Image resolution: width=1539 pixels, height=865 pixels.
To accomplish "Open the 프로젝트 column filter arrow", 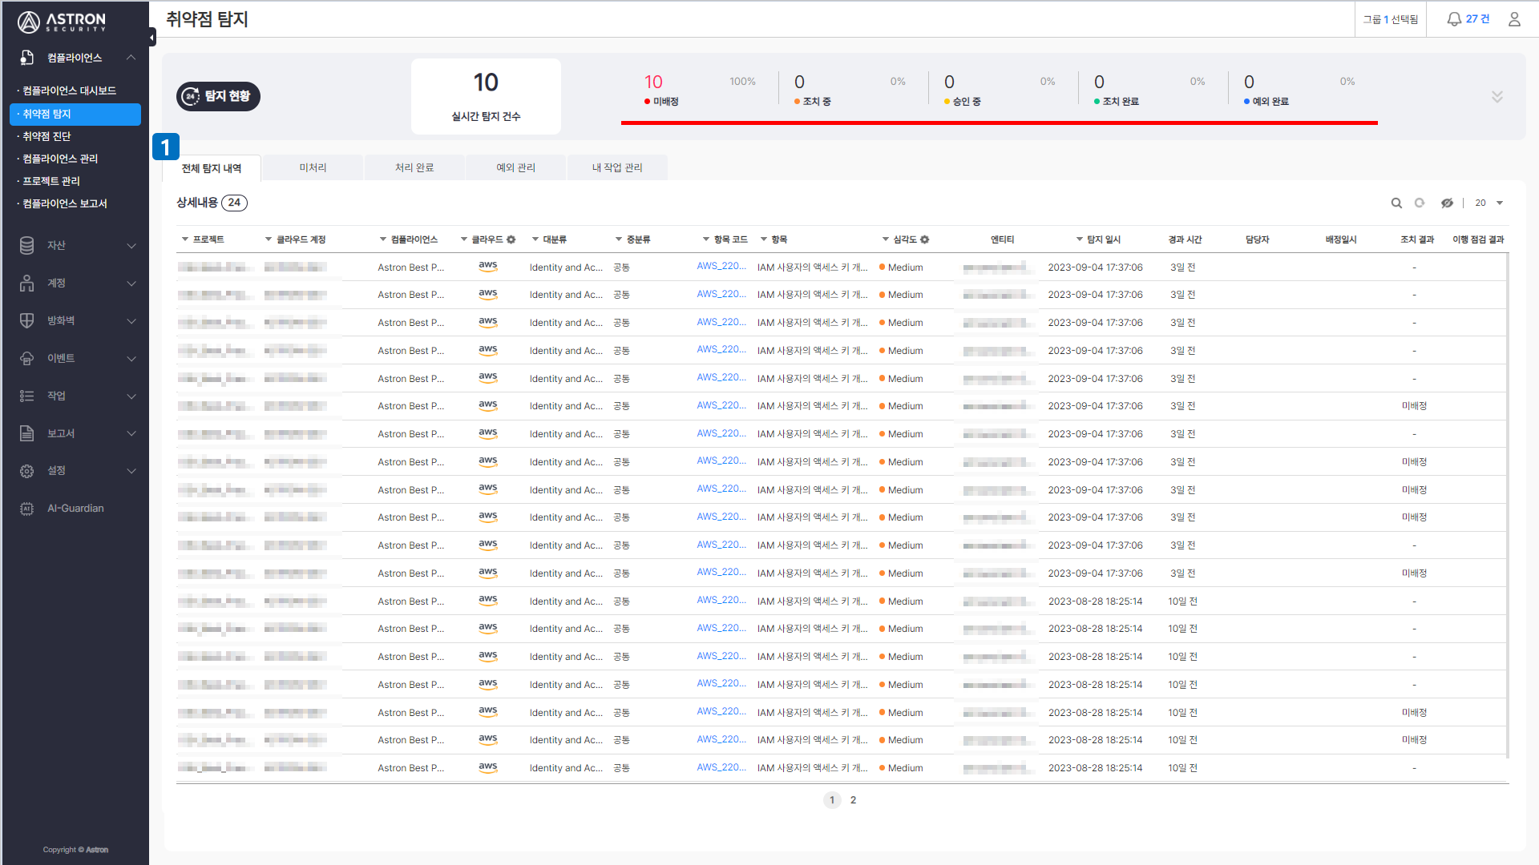I will (x=184, y=239).
